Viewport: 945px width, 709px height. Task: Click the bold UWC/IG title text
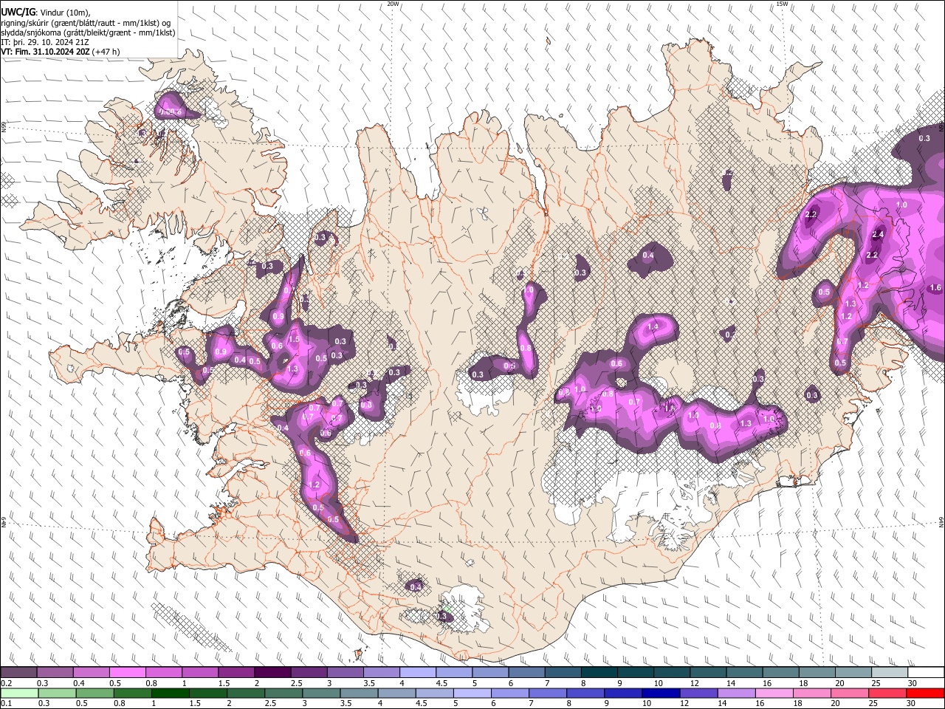(17, 13)
